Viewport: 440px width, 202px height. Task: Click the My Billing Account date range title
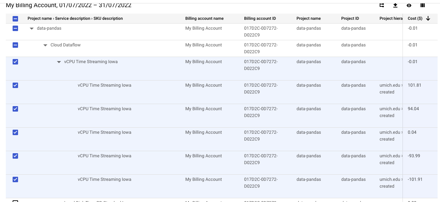click(x=69, y=5)
